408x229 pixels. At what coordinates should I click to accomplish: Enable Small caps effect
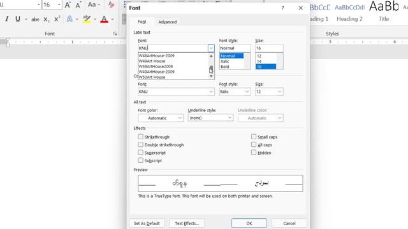[254, 137]
